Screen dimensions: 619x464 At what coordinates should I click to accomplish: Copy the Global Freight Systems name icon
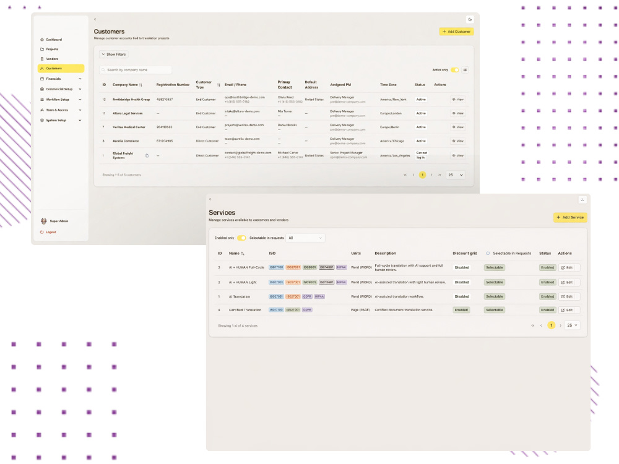pyautogui.click(x=147, y=155)
